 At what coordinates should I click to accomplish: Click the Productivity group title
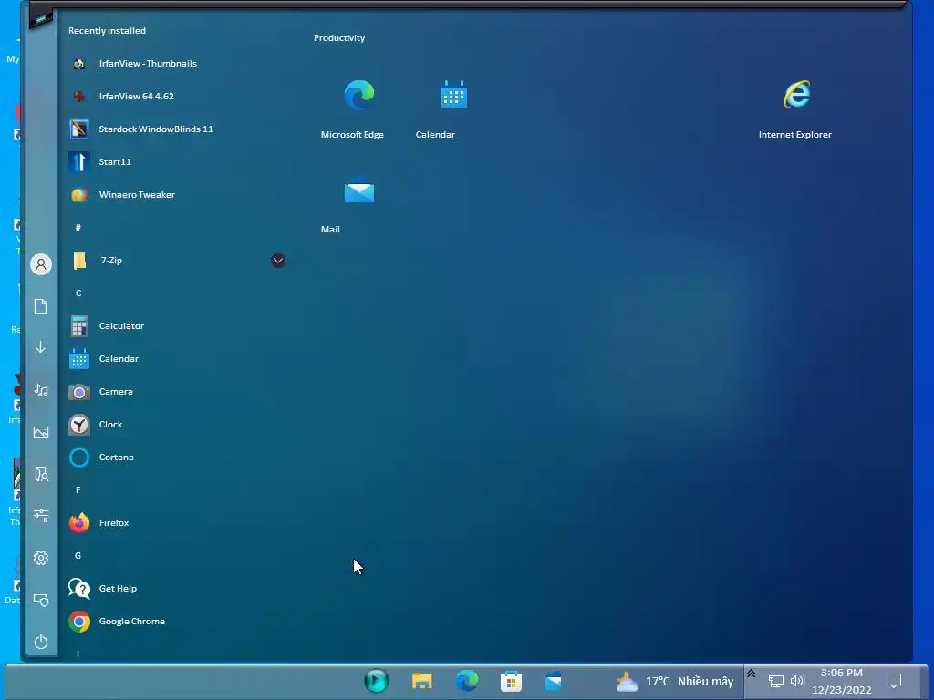pyautogui.click(x=339, y=38)
